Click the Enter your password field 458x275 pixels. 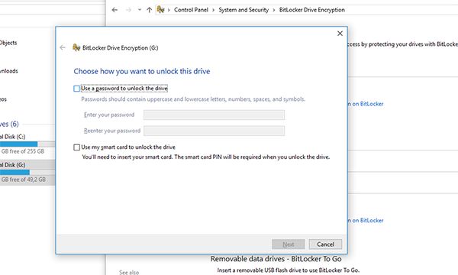[x=214, y=115]
